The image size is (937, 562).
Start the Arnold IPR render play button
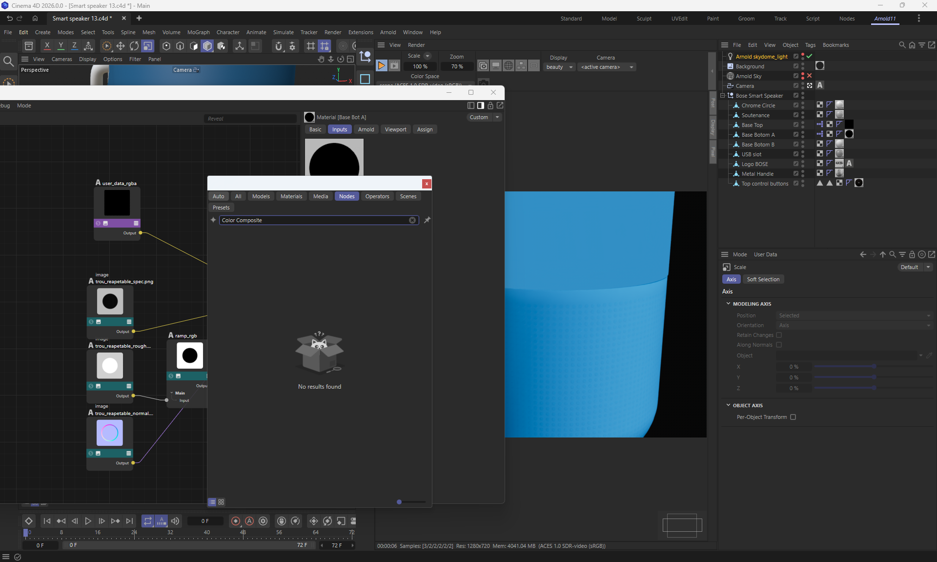coord(382,66)
